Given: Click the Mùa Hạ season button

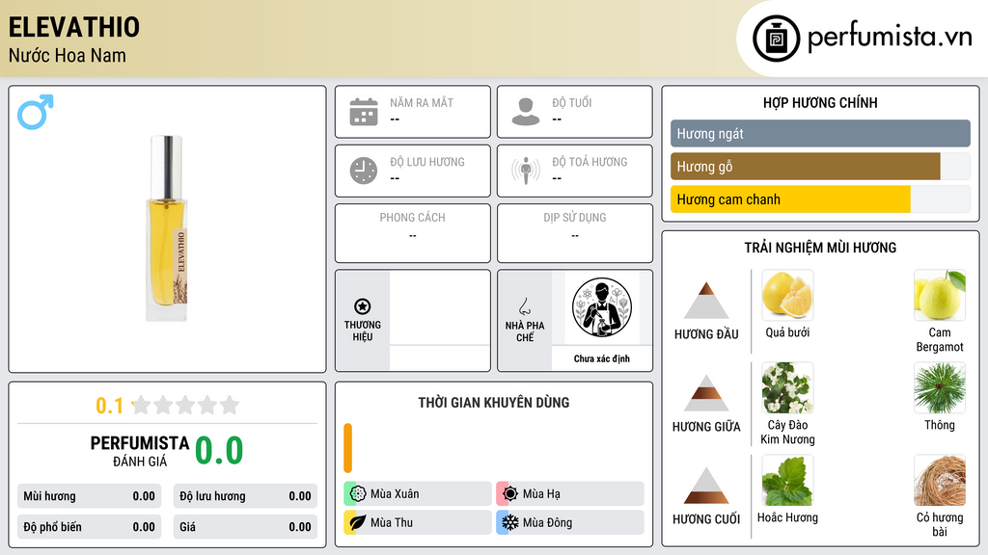Looking at the screenshot, I should click(570, 493).
